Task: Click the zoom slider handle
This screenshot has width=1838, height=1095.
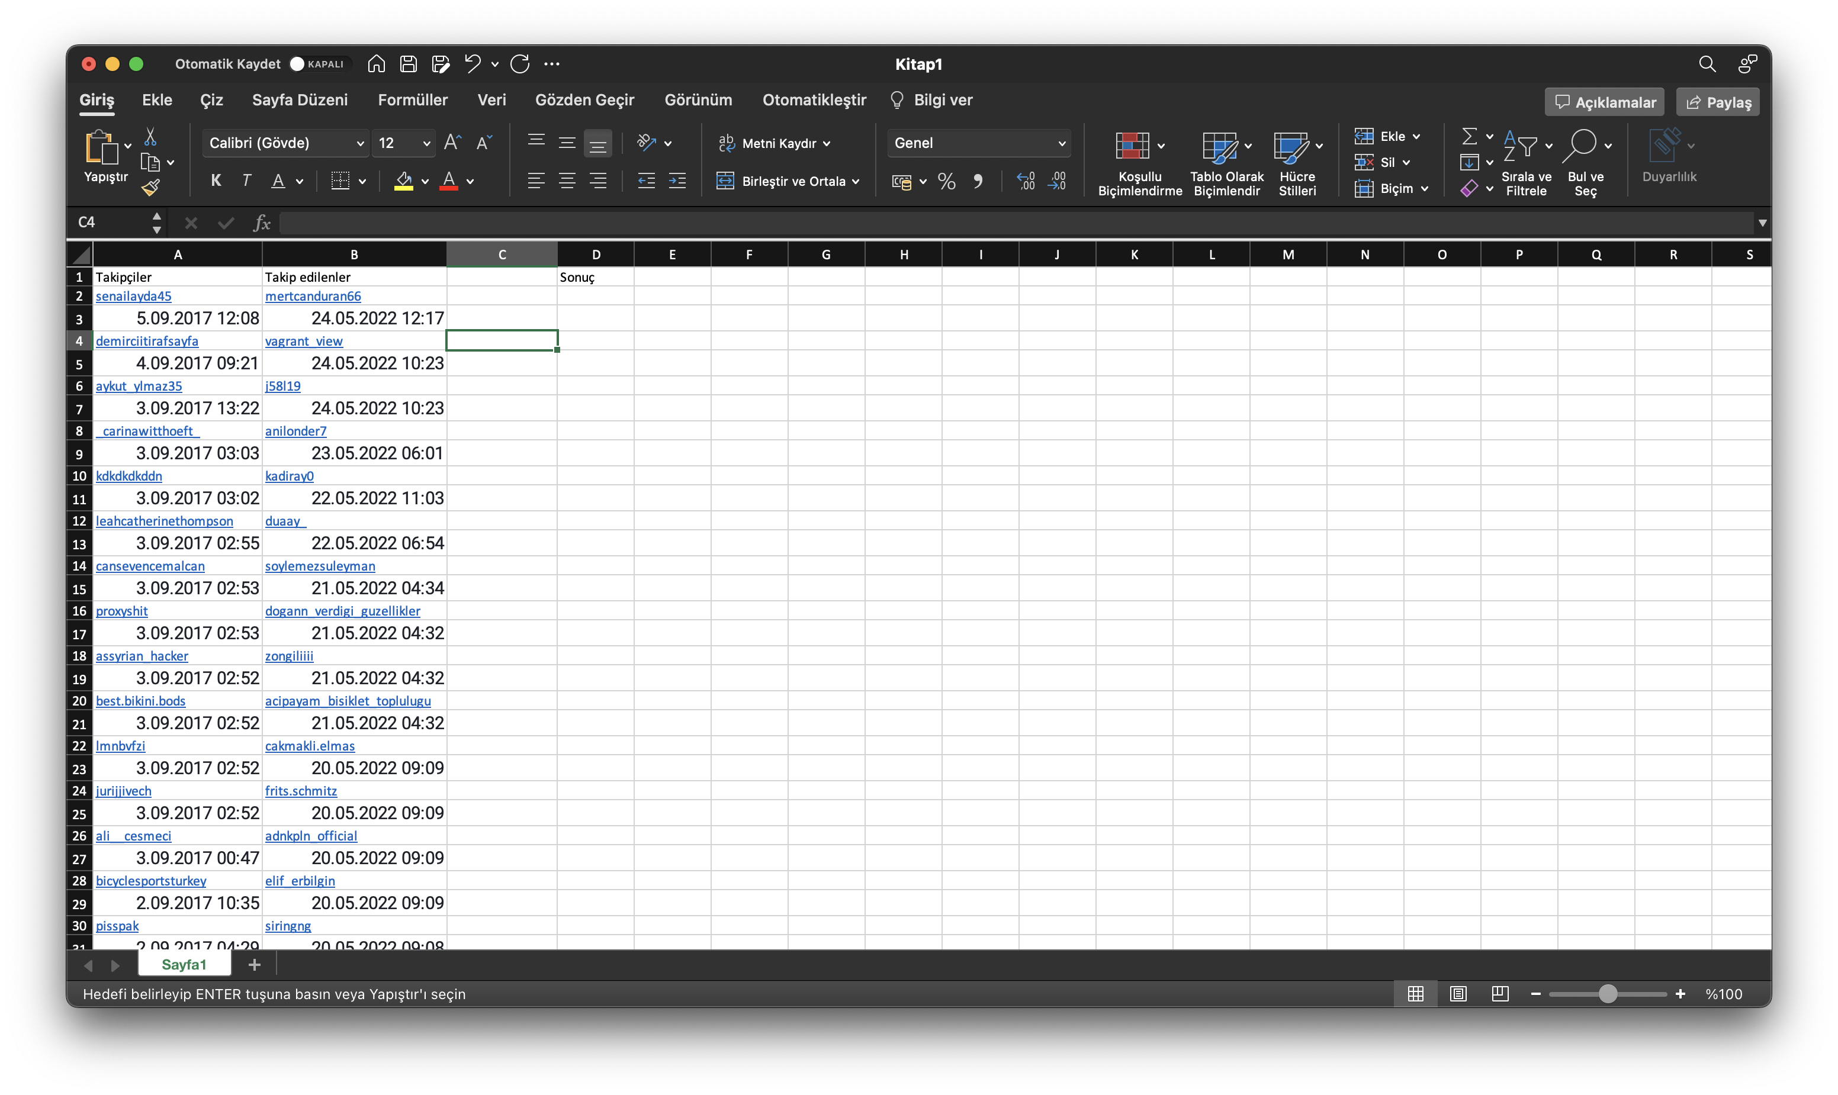Action: point(1608,994)
